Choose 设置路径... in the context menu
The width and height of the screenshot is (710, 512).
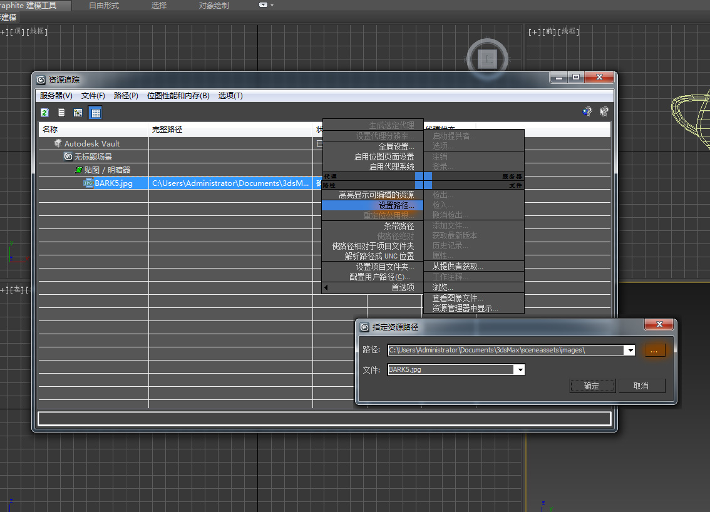pyautogui.click(x=396, y=205)
